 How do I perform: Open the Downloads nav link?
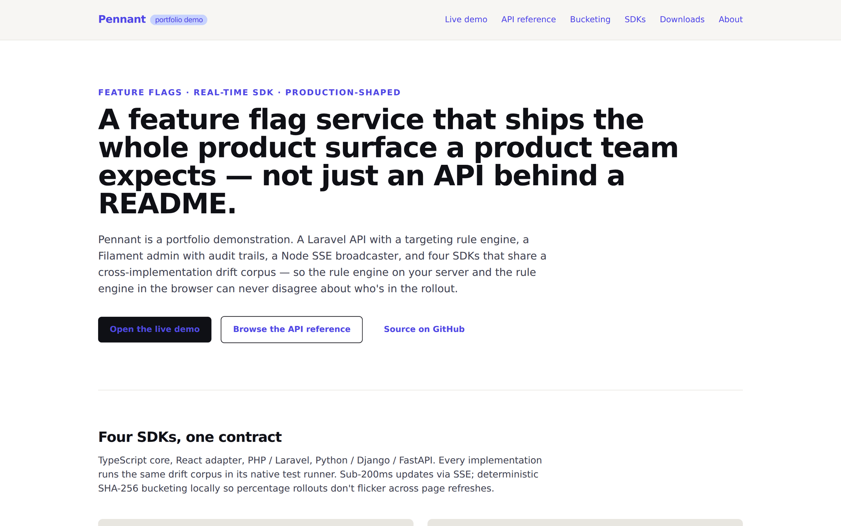(682, 19)
